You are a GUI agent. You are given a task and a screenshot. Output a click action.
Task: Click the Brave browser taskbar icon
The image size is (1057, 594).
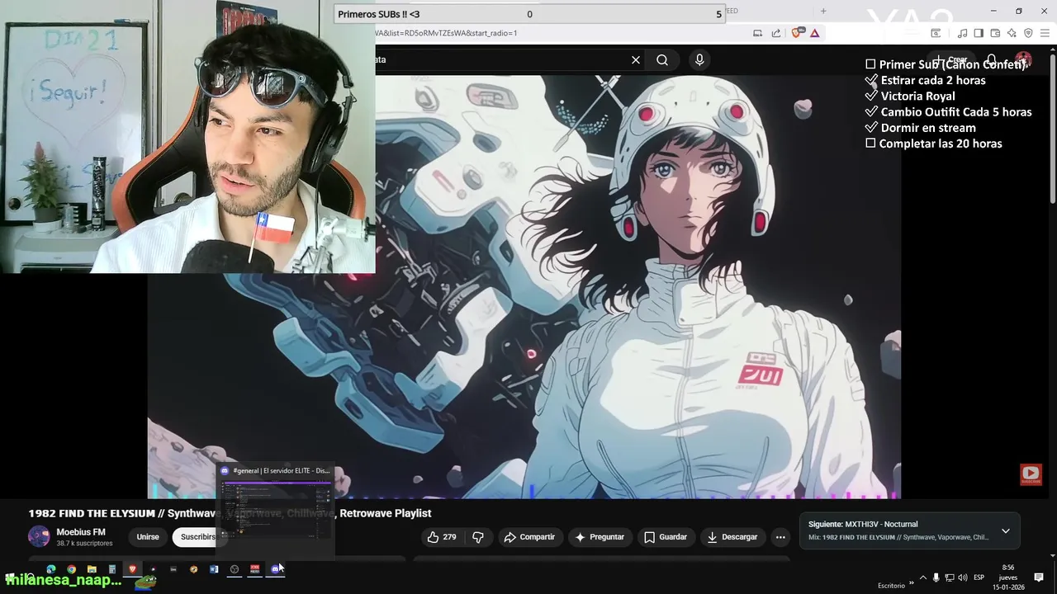click(132, 569)
